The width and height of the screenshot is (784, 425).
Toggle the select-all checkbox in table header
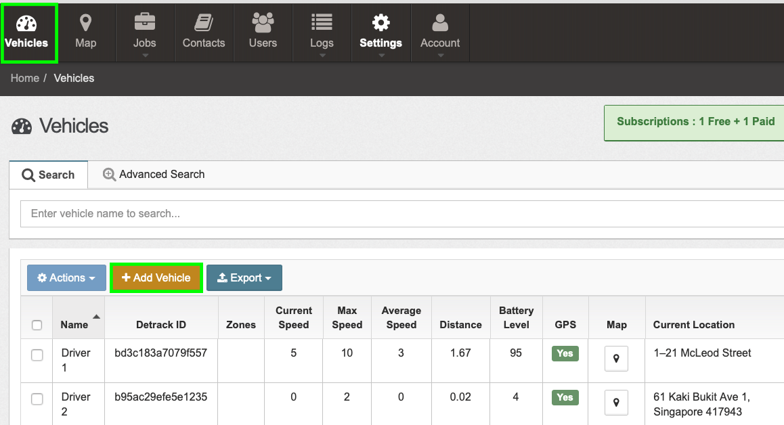click(x=37, y=325)
